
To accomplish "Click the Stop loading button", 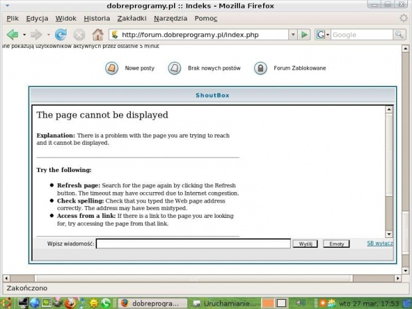I will (79, 34).
